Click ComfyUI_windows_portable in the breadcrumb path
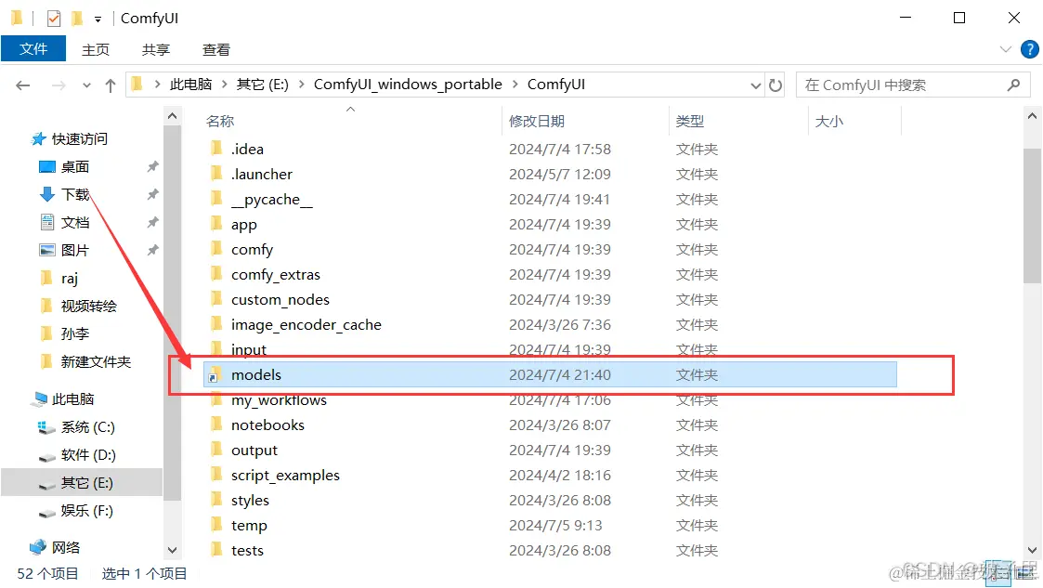 [408, 84]
